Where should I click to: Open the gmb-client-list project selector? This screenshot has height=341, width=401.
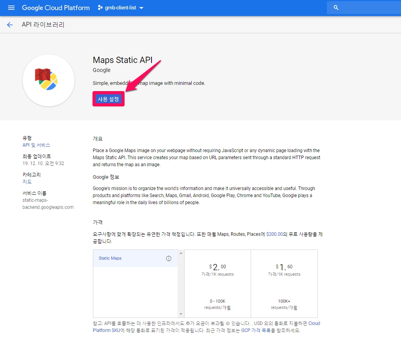pos(121,8)
